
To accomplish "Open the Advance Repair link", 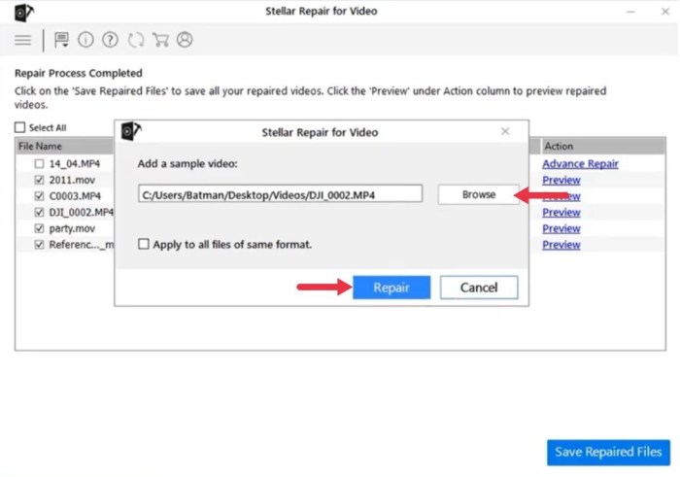I will [580, 164].
